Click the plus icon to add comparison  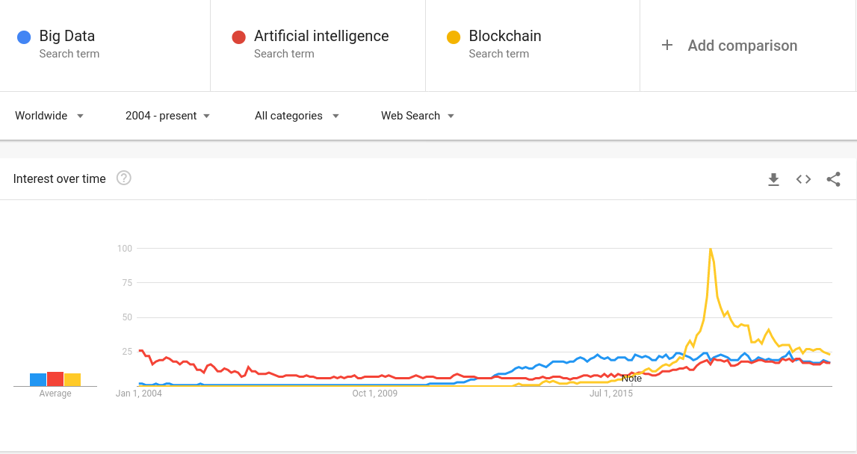pyautogui.click(x=667, y=46)
